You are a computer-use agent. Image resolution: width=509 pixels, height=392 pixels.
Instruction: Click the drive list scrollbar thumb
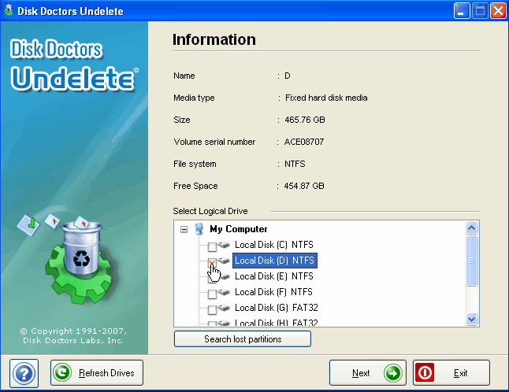click(x=471, y=261)
